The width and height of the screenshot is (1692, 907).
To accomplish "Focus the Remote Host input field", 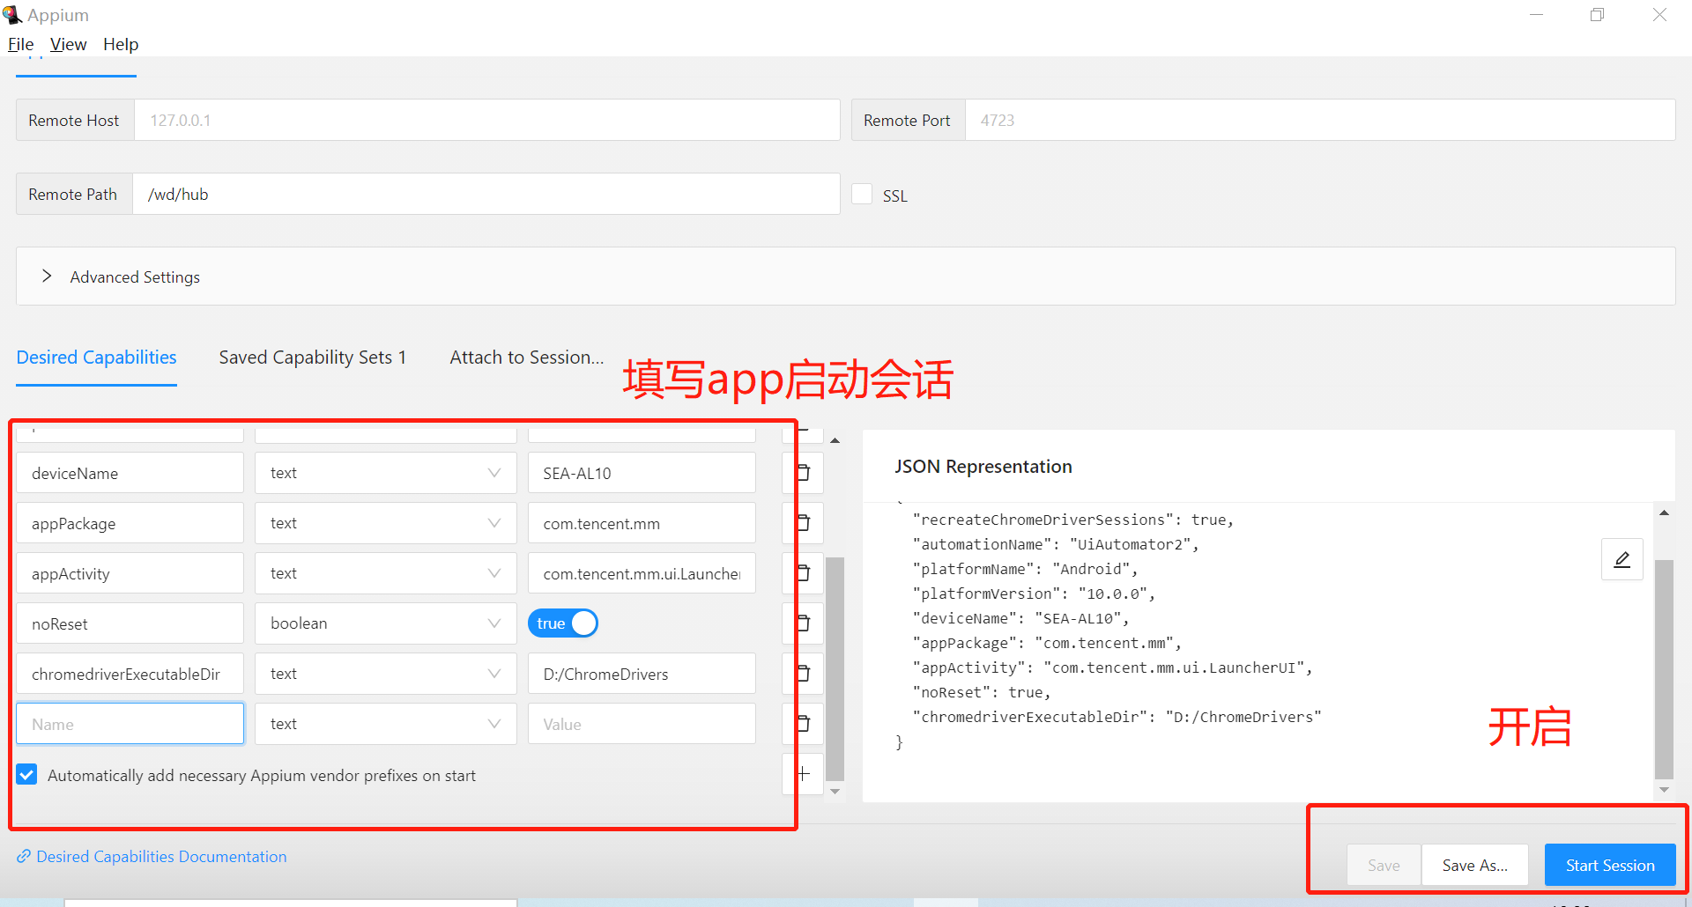I will pos(486,120).
